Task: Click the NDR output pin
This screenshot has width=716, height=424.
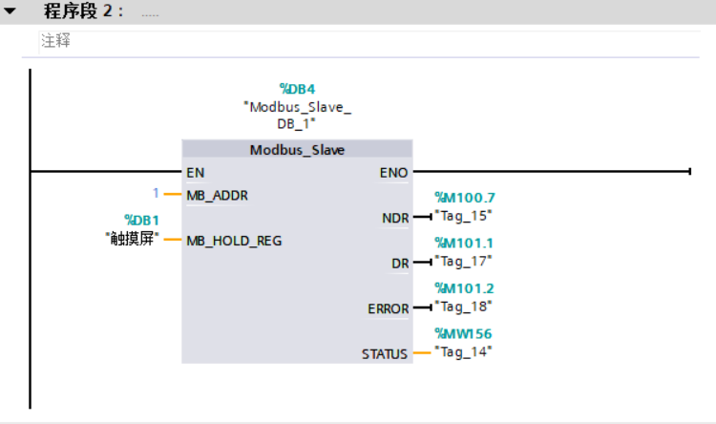Action: [x=394, y=219]
